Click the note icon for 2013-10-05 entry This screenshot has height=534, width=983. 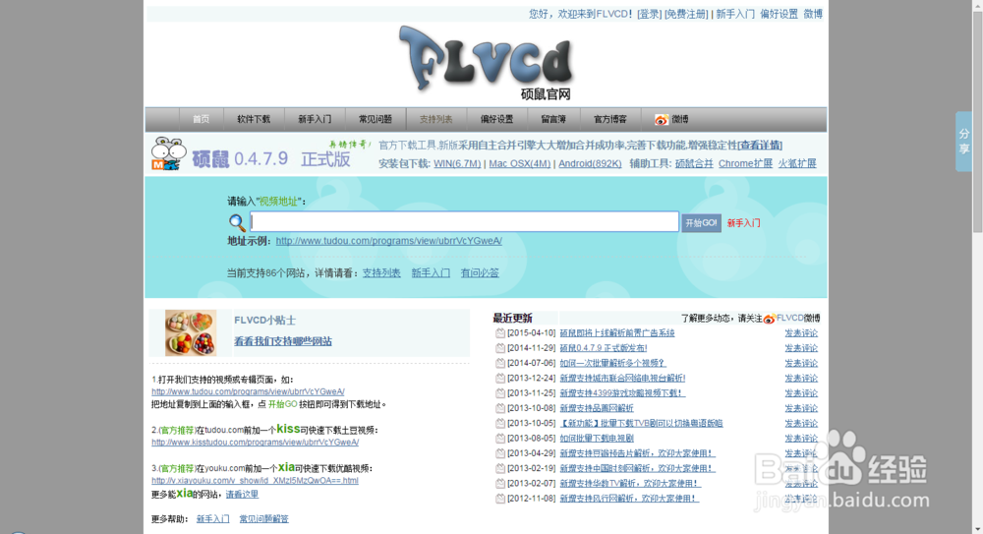pos(500,424)
